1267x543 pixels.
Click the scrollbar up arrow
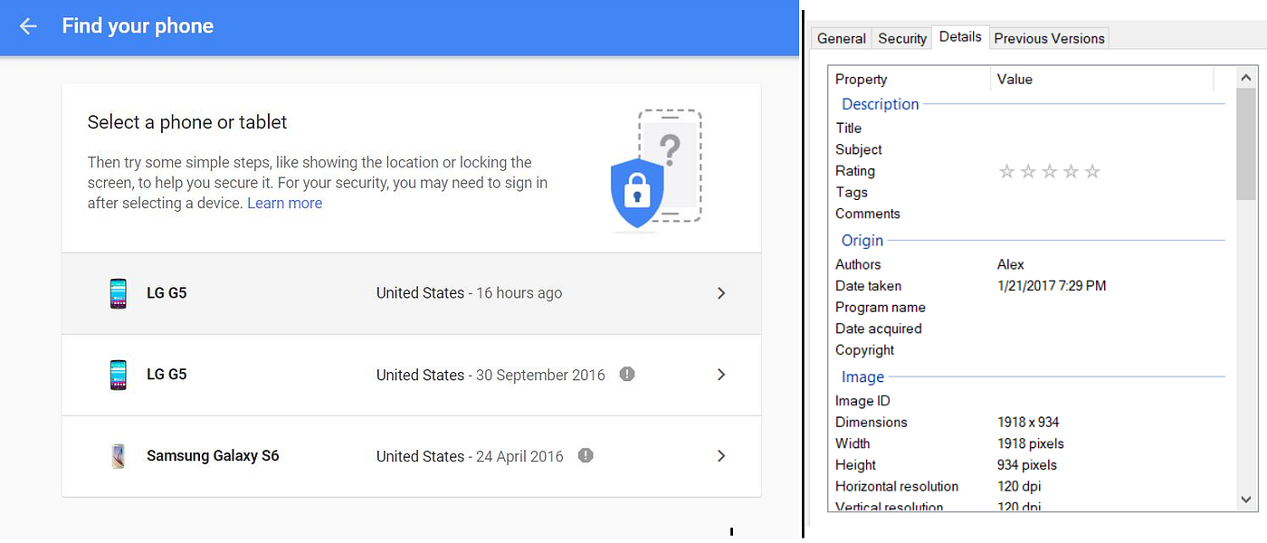pos(1246,79)
